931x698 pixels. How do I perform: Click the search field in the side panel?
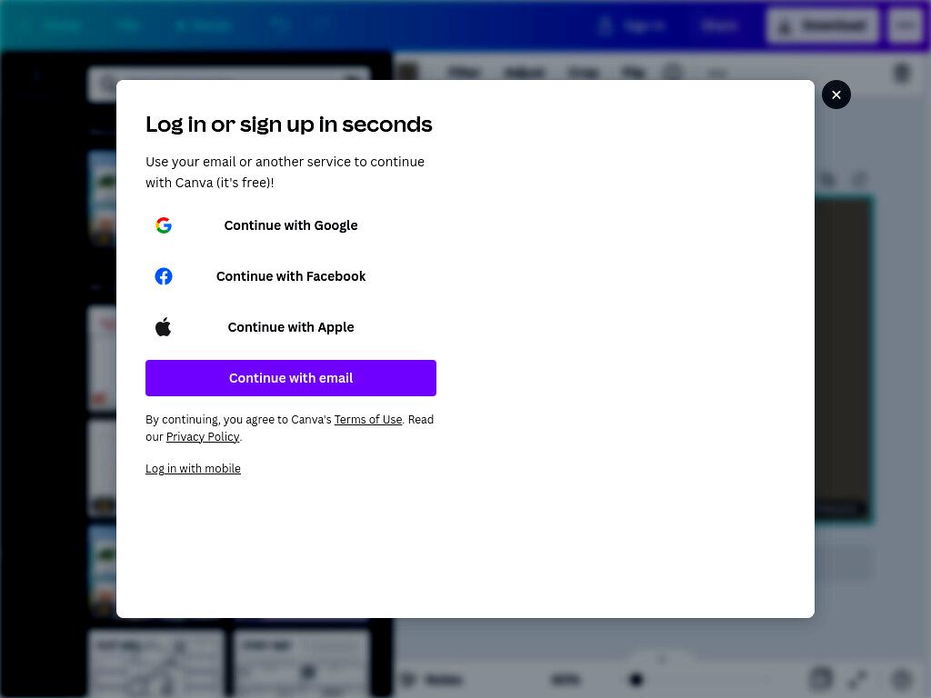(x=229, y=84)
